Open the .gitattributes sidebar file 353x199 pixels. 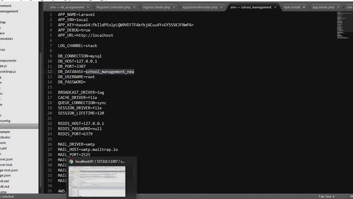[5, 137]
